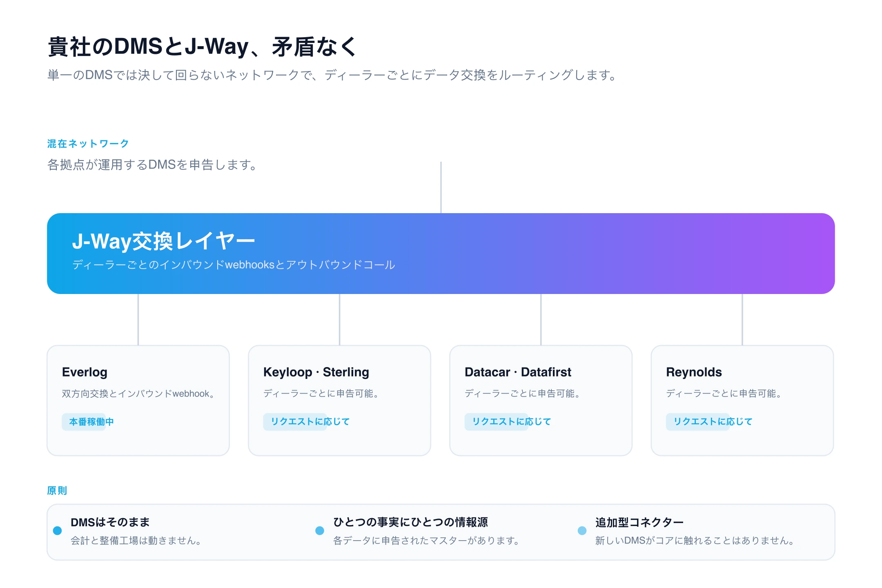Click the blue dot beside DMSはそのまま
The height and width of the screenshot is (588, 882).
tap(57, 530)
